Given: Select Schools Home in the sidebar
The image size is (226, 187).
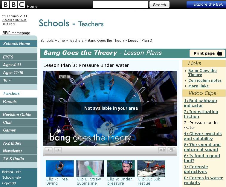Looking at the screenshot, I should [19, 44].
